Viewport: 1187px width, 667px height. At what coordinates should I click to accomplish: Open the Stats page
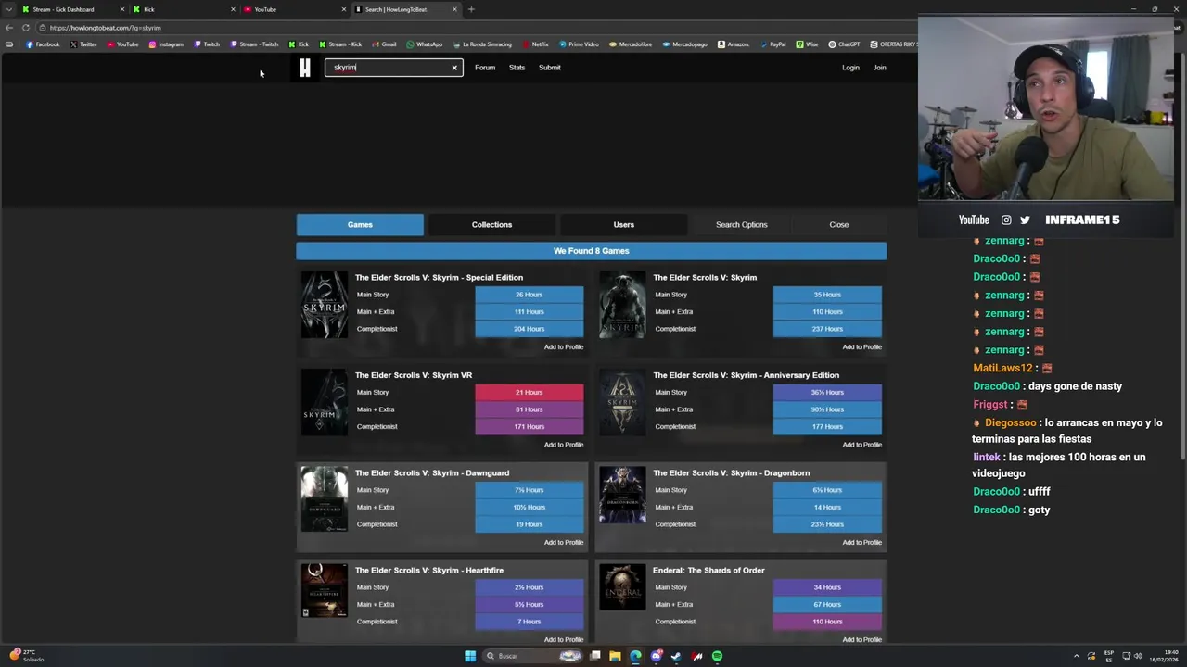(x=517, y=68)
